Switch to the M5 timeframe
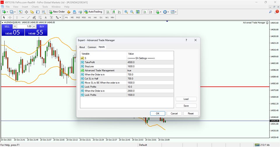Screen dimensions: 280x147 (72, 17)
